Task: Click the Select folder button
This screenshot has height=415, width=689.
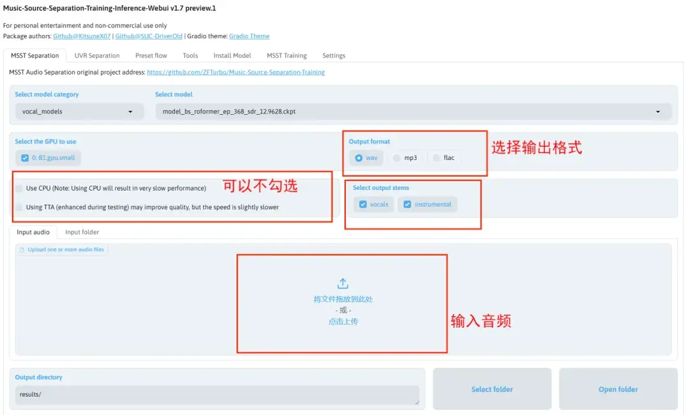Action: (492, 389)
